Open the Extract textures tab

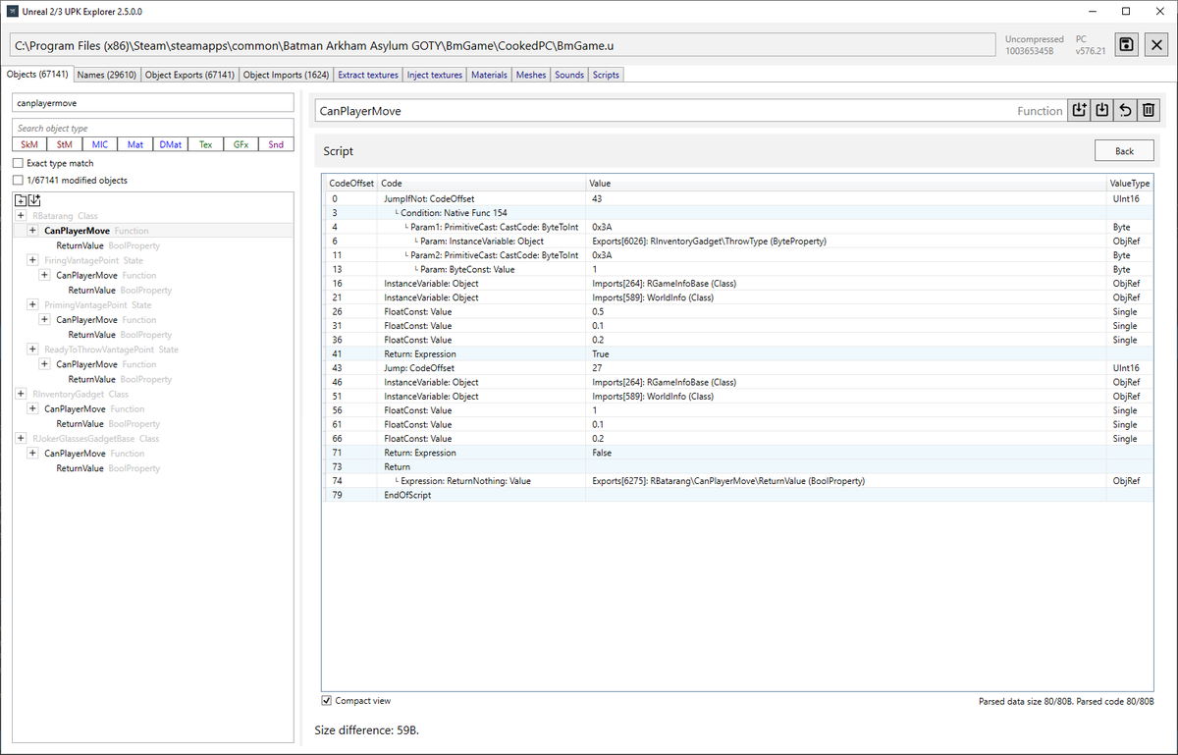[367, 74]
